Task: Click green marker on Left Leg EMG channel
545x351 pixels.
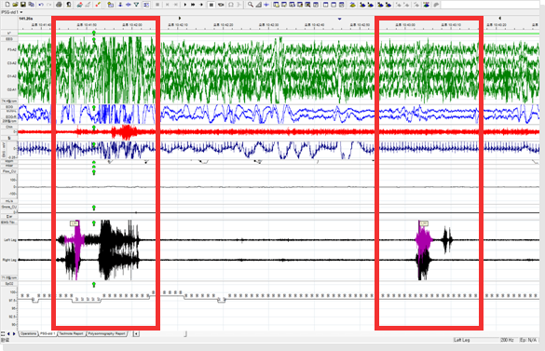Action: 93,223
